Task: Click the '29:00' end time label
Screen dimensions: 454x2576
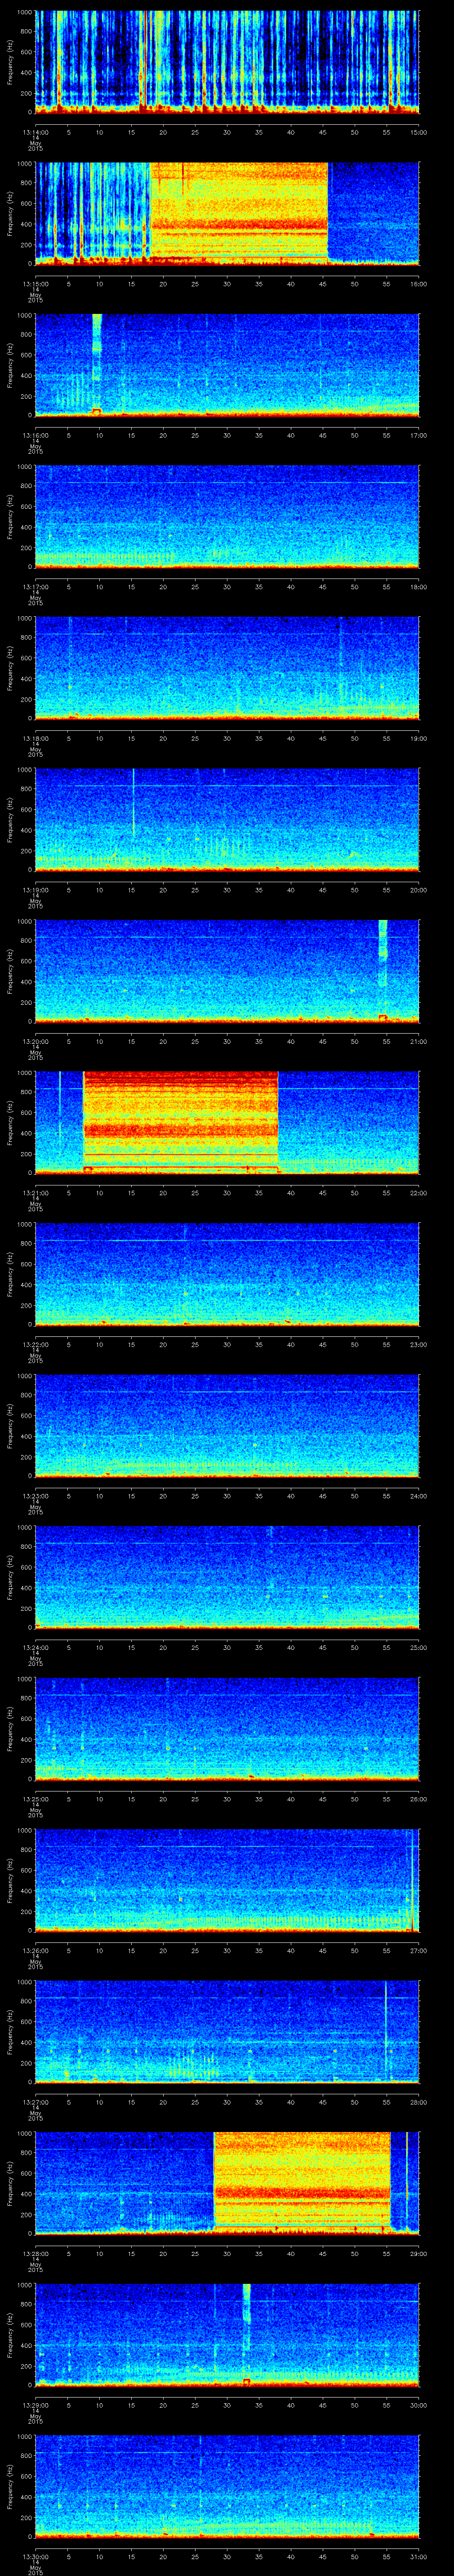Action: 419,2253
